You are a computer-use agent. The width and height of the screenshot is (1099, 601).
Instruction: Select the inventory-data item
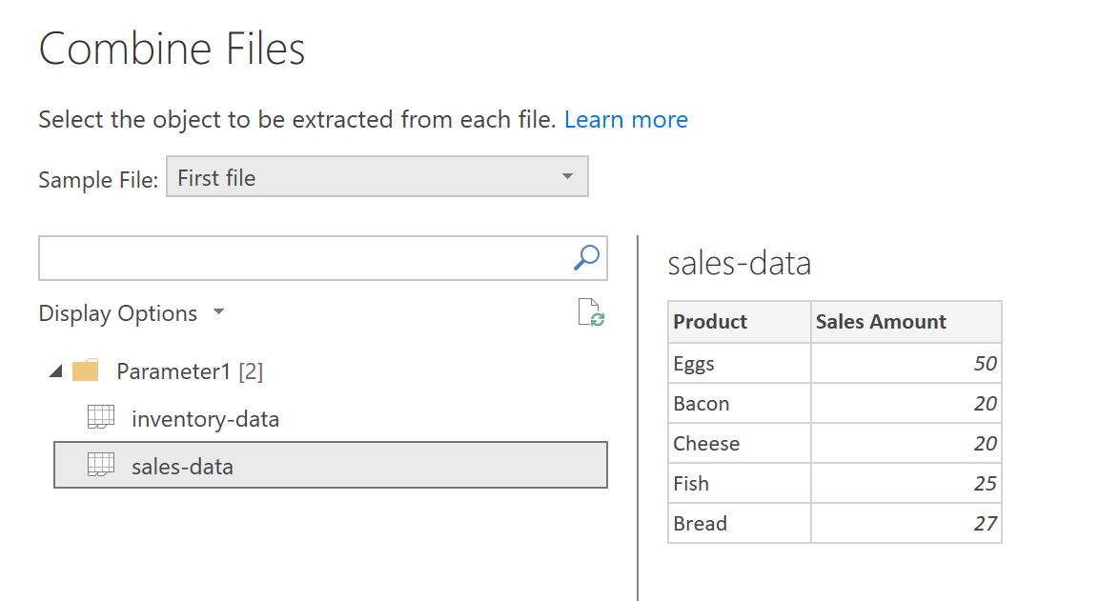(205, 418)
